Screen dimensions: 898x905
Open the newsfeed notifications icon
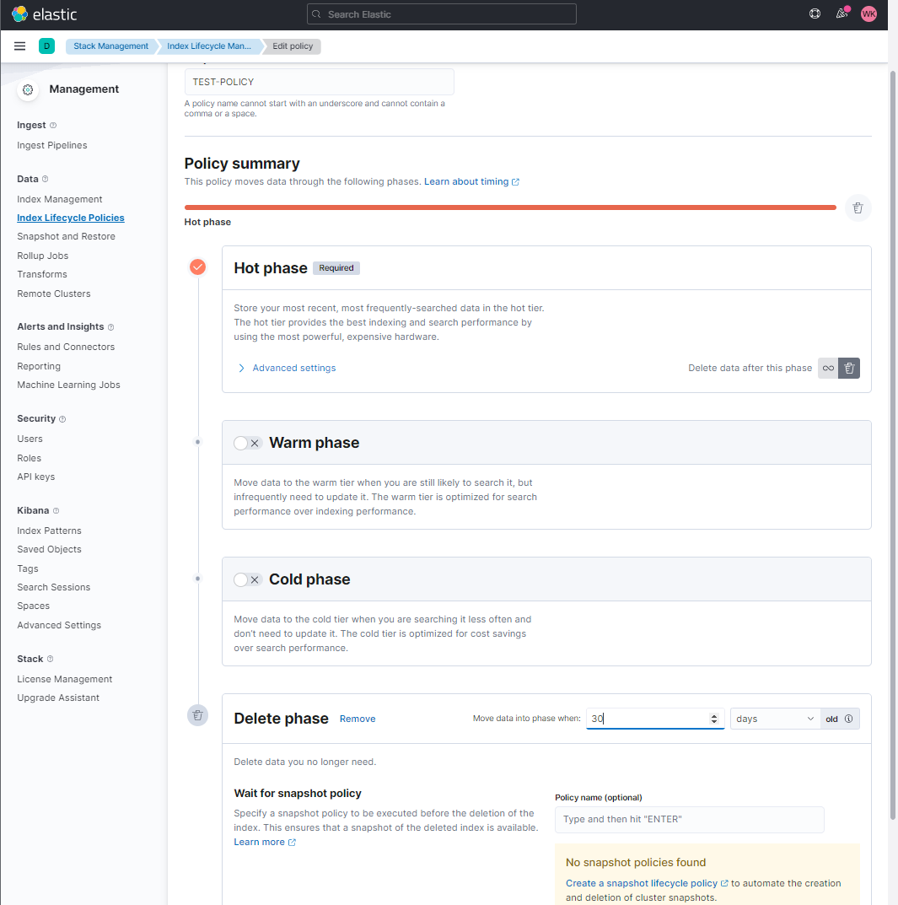841,14
